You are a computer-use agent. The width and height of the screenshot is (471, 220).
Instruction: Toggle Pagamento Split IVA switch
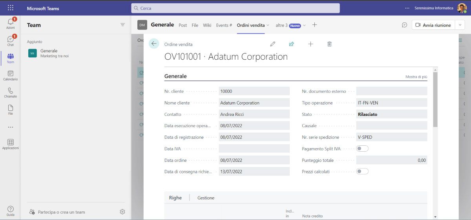[362, 149]
